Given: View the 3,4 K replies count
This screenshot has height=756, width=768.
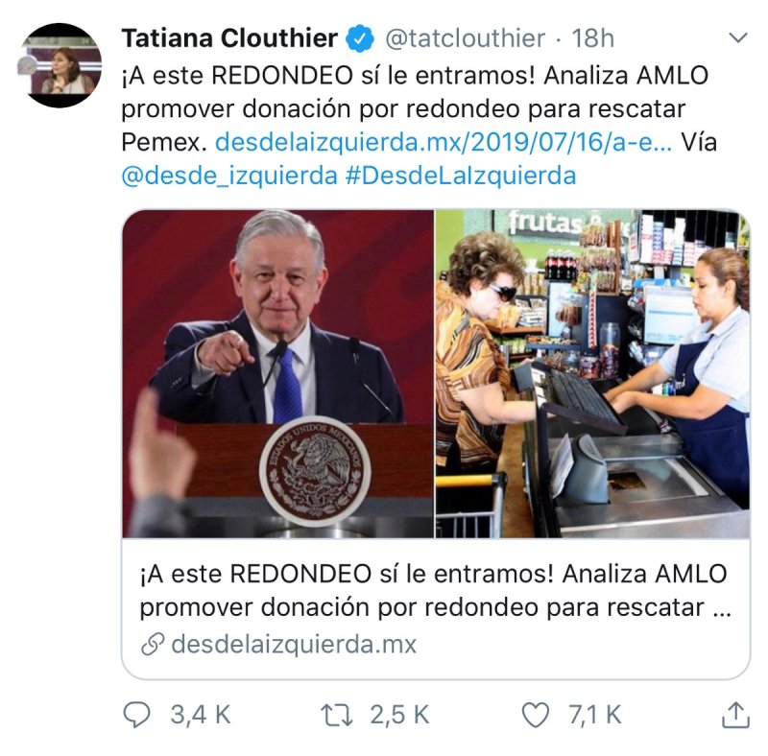Looking at the screenshot, I should (x=201, y=715).
